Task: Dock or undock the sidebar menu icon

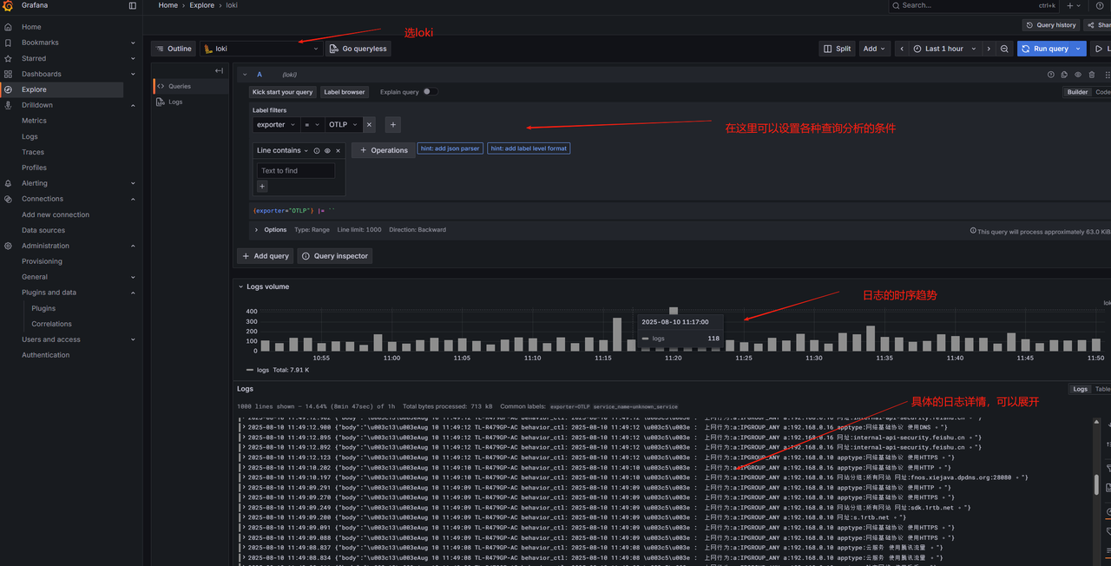Action: (x=133, y=6)
